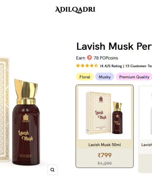Viewport: 152px width, 177px height.
Task: Click the 4.4/5 Rating text
Action: [111, 66]
